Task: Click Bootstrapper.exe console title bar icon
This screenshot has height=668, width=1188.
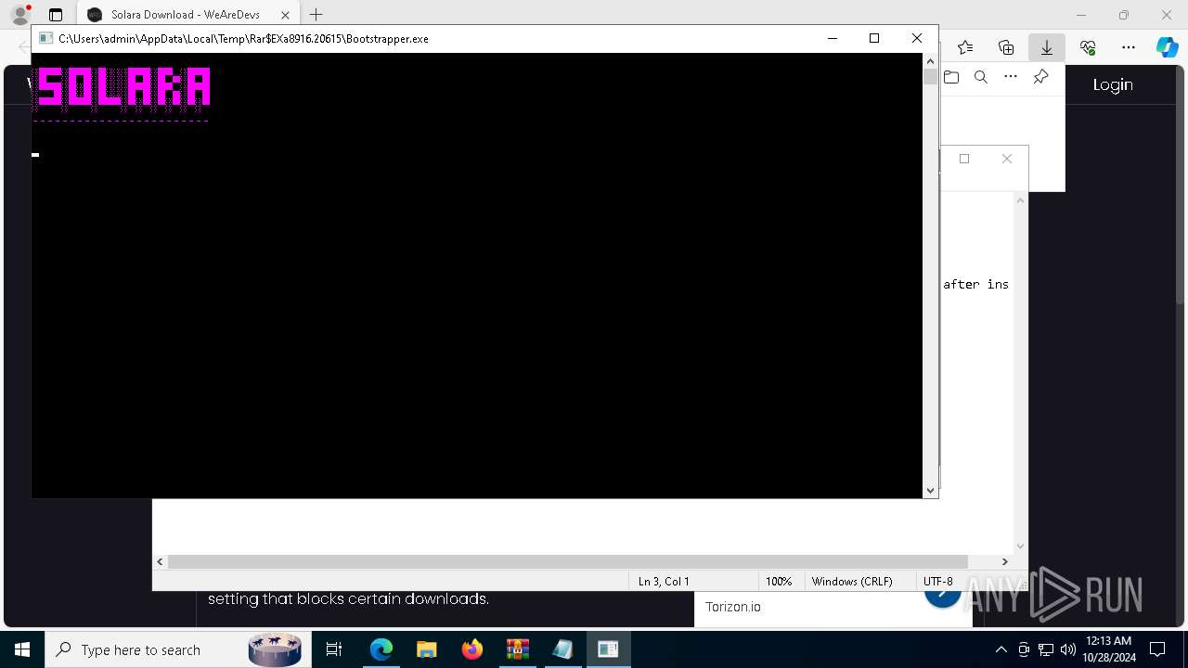Action: (x=45, y=38)
